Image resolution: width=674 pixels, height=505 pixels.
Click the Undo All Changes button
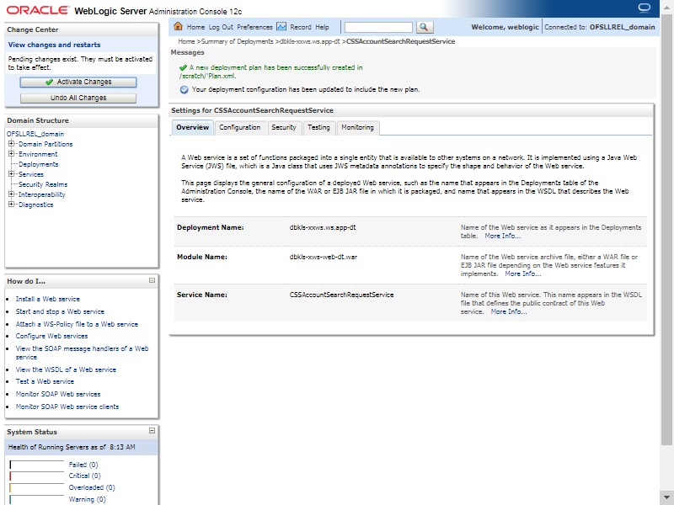pos(78,98)
